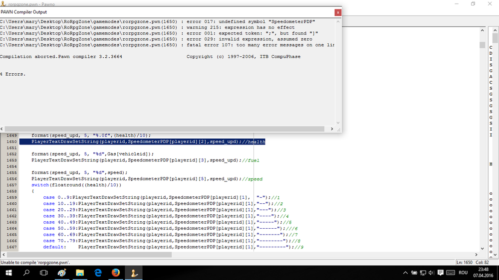The image size is (499, 280).
Task: Click '4 Errors.' summary text
Action: (x=13, y=74)
